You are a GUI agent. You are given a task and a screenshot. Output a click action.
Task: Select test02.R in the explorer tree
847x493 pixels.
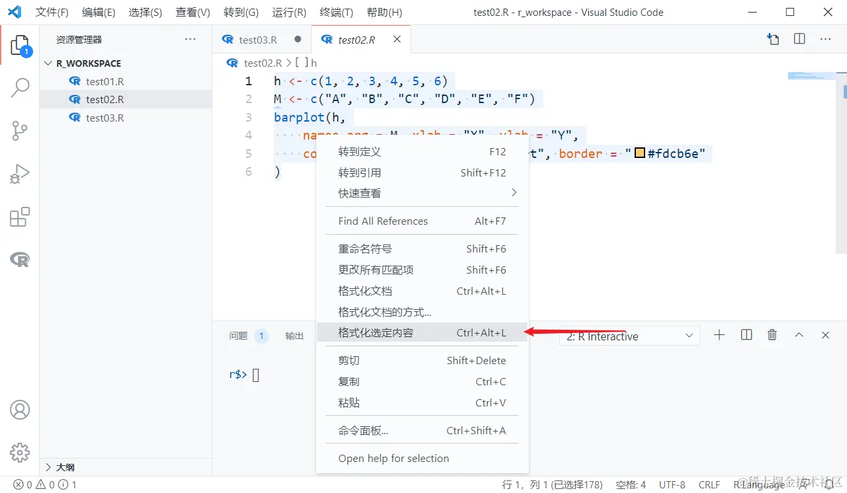(126, 99)
